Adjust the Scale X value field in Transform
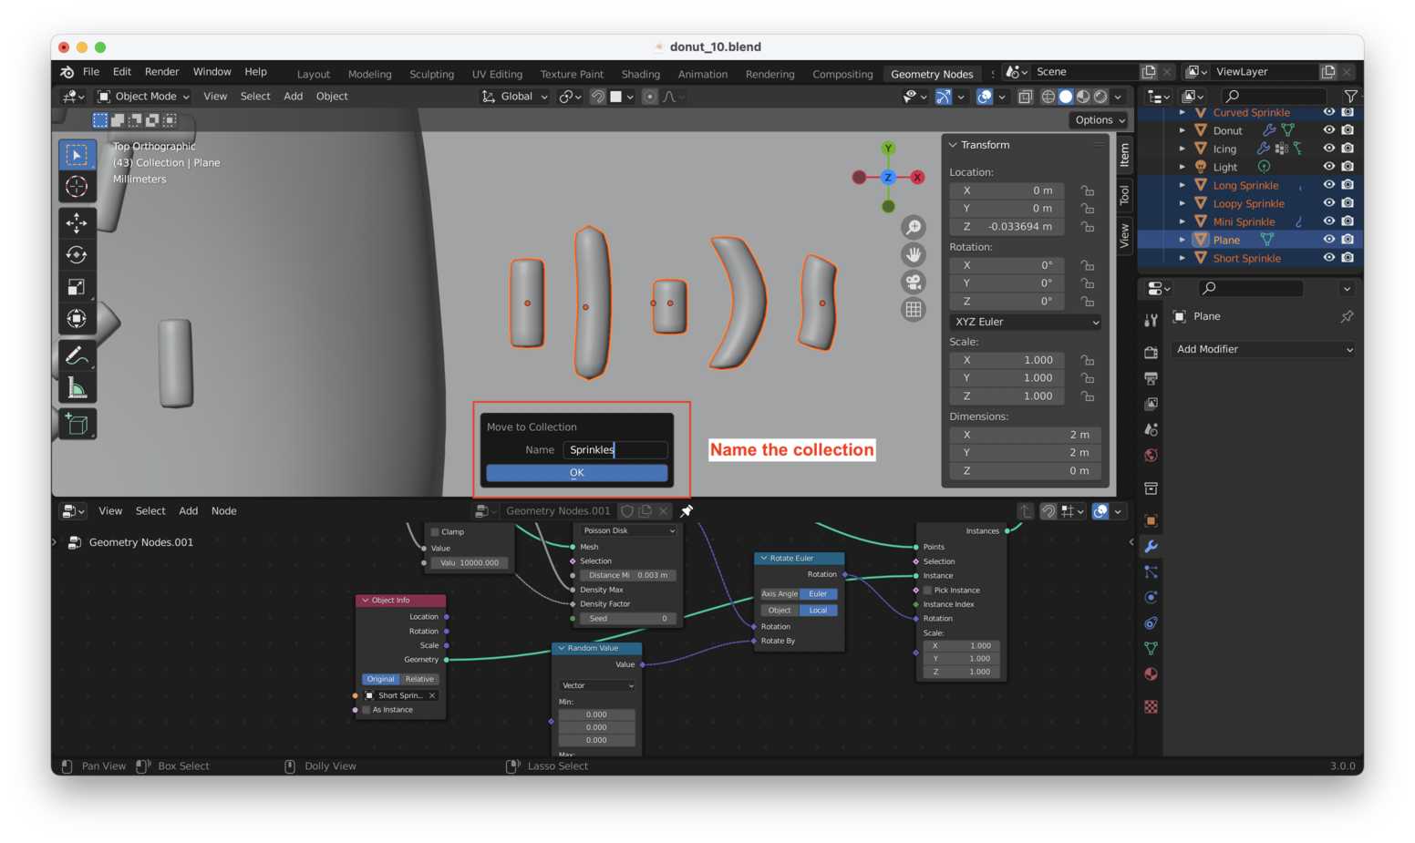1415x843 pixels. click(1025, 360)
